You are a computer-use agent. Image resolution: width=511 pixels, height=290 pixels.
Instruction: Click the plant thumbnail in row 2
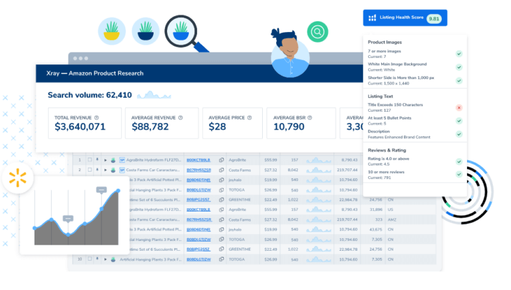tap(113, 170)
